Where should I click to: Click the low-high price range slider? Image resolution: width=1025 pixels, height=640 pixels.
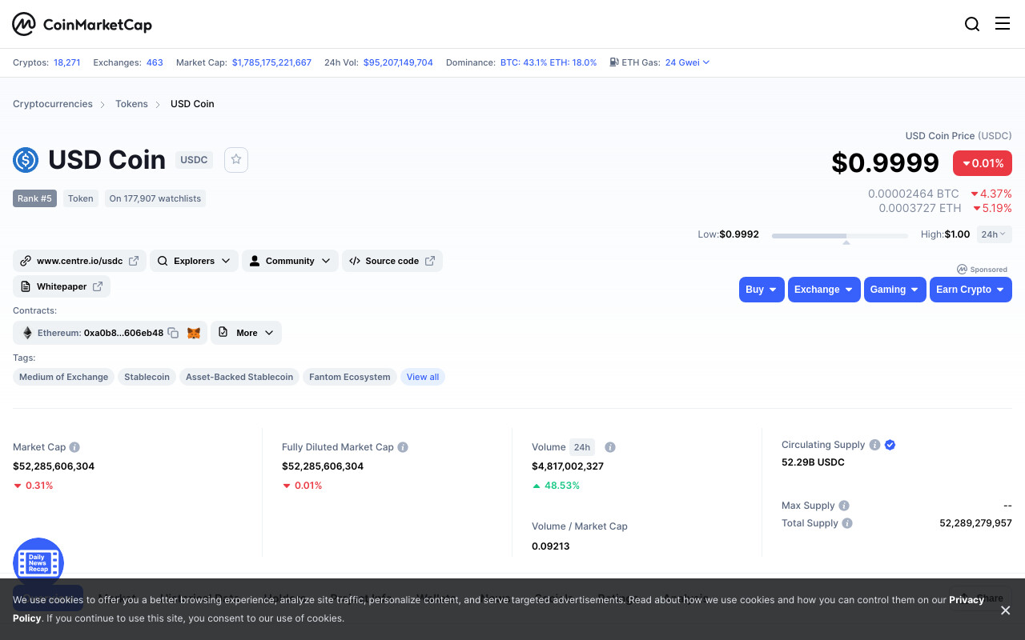pos(840,235)
